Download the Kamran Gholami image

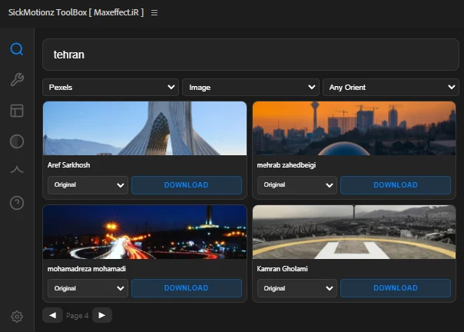point(396,288)
